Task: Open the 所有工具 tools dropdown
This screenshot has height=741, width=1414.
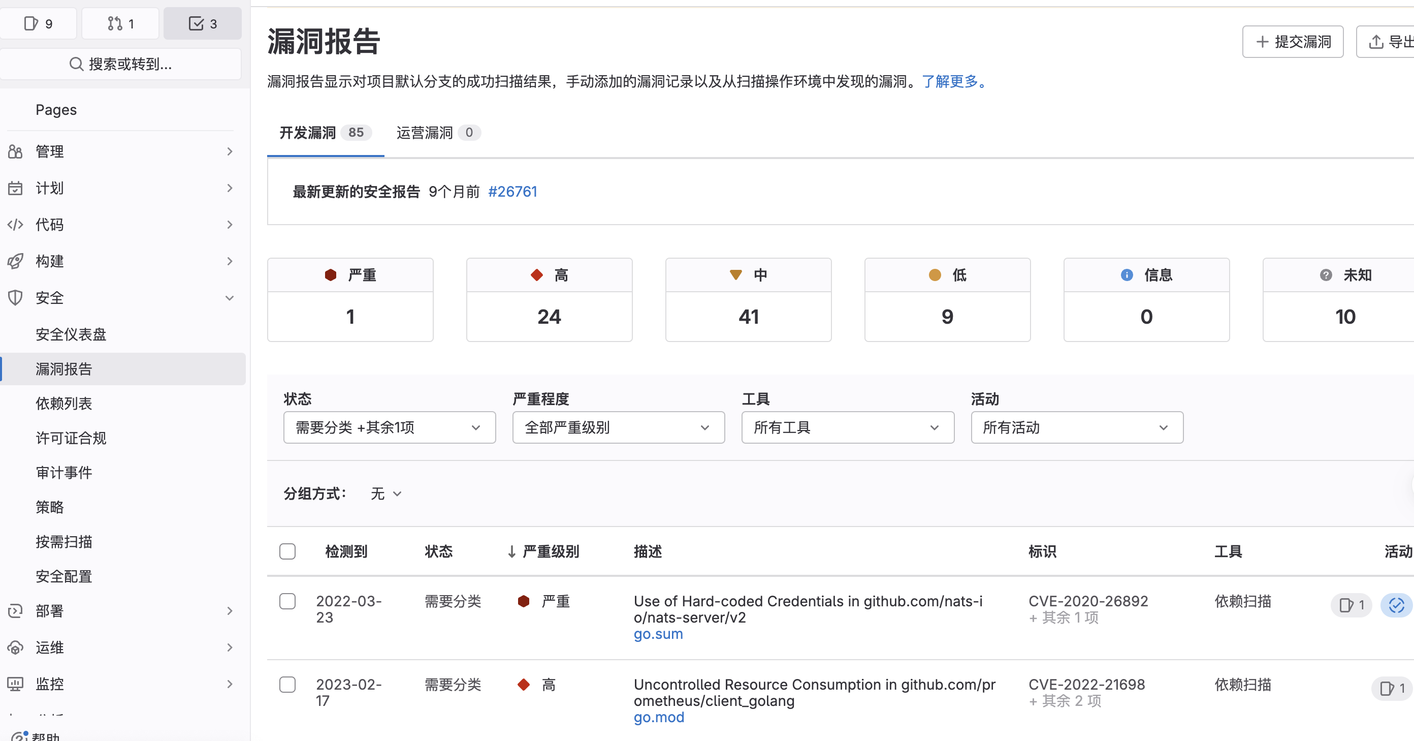Action: 847,427
